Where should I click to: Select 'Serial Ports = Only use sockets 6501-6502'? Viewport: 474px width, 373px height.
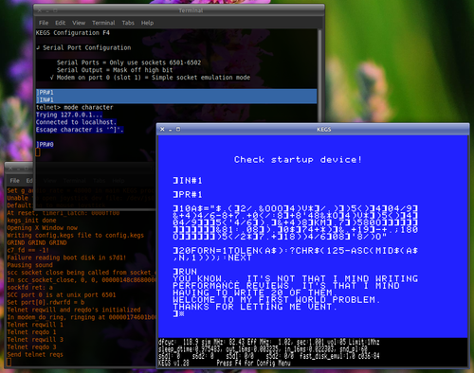129,62
